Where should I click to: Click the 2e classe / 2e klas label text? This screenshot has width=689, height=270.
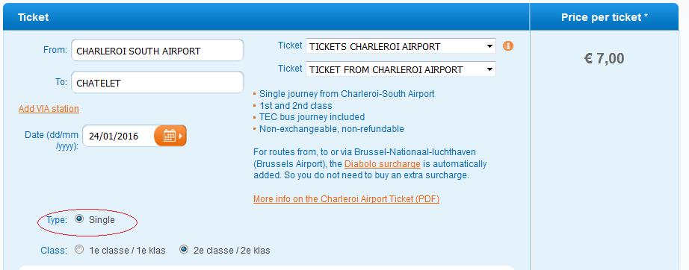point(232,251)
